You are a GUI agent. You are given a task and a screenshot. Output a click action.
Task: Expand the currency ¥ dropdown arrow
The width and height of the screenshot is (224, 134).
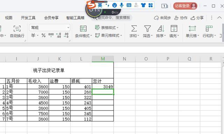tap(37, 35)
